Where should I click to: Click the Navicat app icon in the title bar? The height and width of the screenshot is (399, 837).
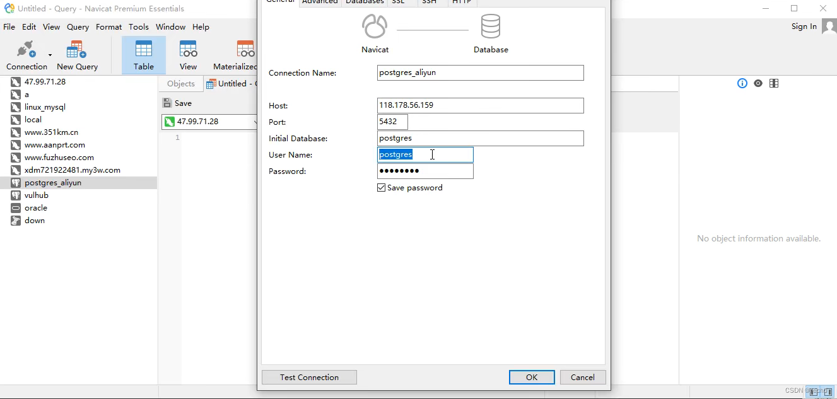click(9, 9)
